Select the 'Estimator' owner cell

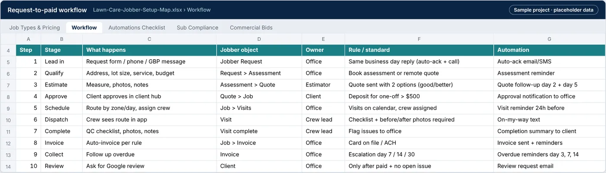click(x=323, y=85)
